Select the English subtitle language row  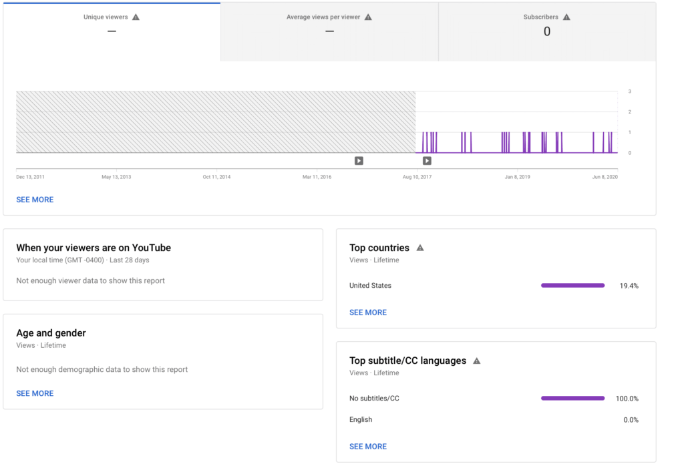pyautogui.click(x=361, y=420)
